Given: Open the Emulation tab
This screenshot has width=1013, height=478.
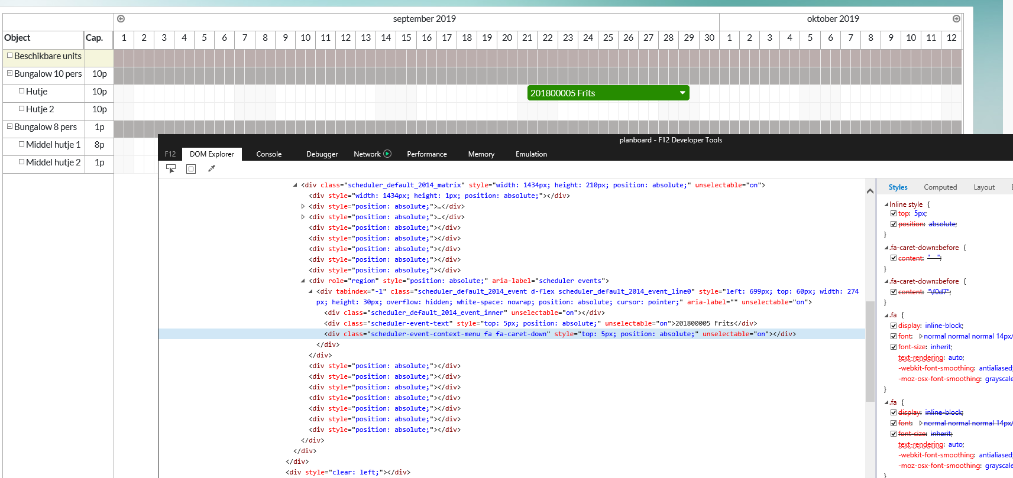Looking at the screenshot, I should [531, 154].
